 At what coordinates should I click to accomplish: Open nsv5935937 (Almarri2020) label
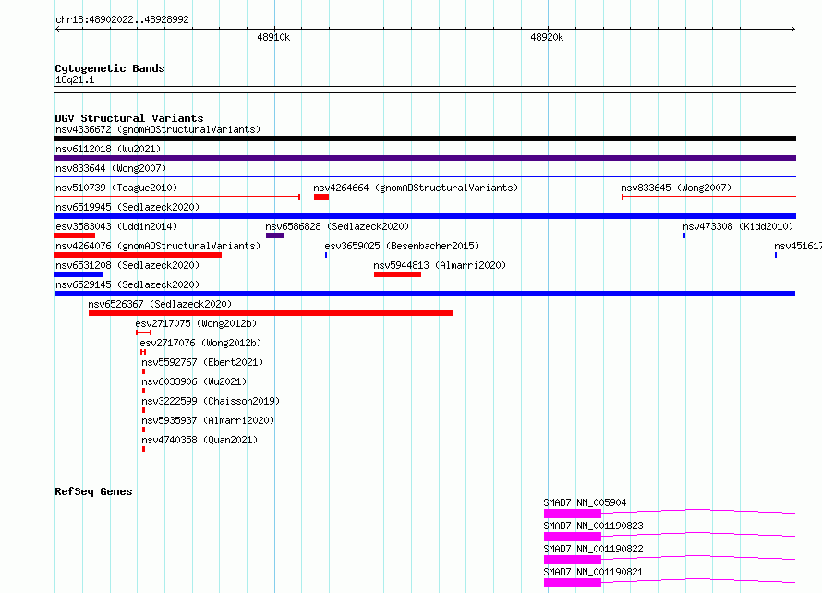point(208,420)
